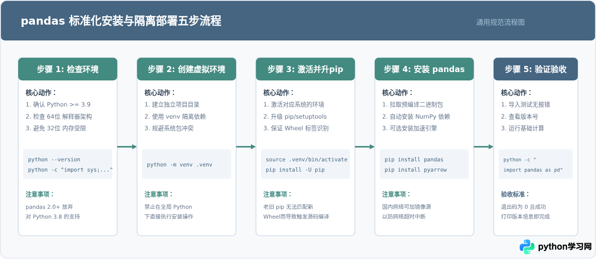The image size is (596, 259).
Task: Click '核心动作：' heading in step 5 card
Action: (x=516, y=93)
